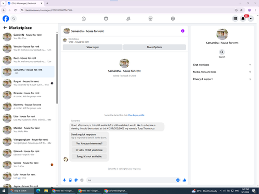Open Viengsongkam house for rent chat

pyautogui.click(x=28, y=141)
